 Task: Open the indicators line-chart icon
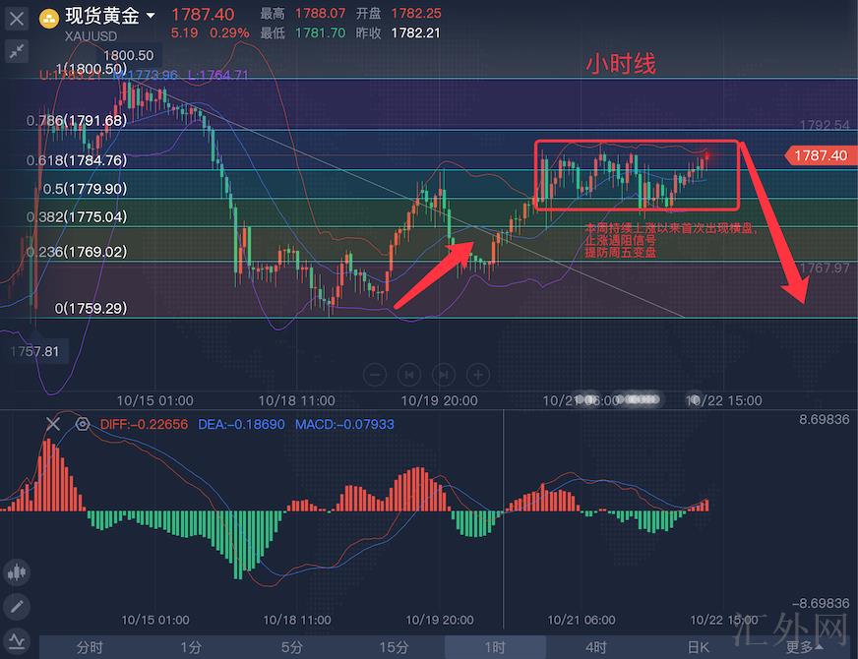tap(17, 640)
